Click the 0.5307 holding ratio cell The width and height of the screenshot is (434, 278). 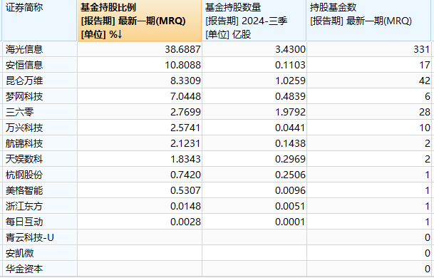click(140, 190)
